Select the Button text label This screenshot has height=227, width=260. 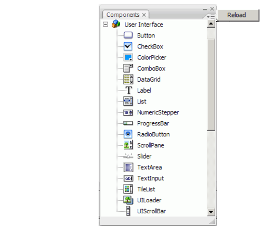(x=146, y=35)
